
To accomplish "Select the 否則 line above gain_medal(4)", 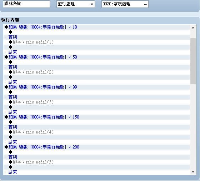I will coord(97,127).
